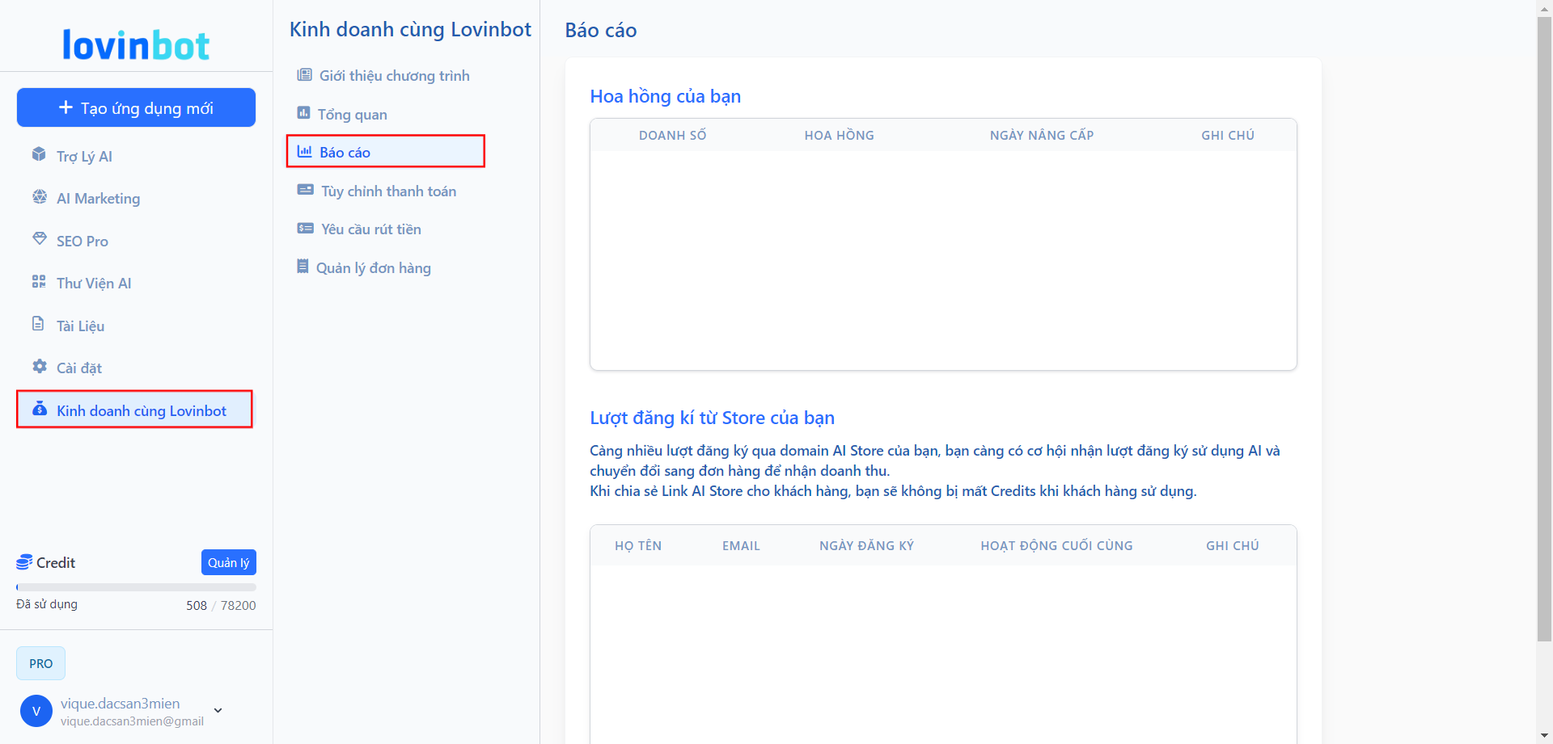The image size is (1553, 744).
Task: Click the Thư Viện AI grid icon
Action: coord(39,282)
